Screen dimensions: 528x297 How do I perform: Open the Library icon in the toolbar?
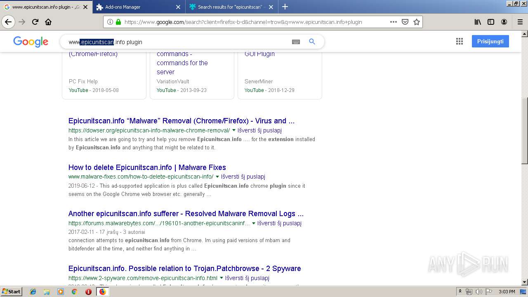478,22
